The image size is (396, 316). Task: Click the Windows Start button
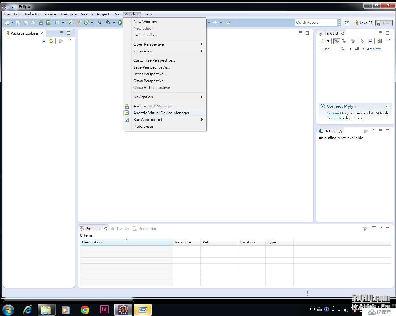[8, 310]
